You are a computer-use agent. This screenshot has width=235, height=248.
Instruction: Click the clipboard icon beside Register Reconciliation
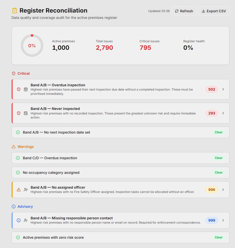tap(15, 11)
